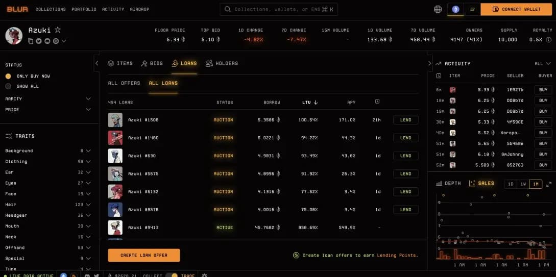Open the Airdrop page

click(x=140, y=9)
